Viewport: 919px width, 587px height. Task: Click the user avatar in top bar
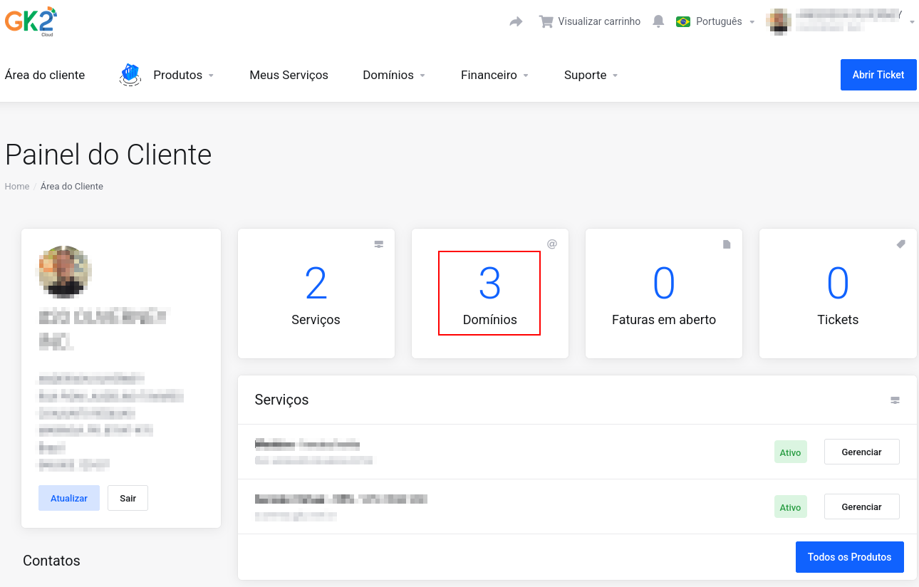click(779, 22)
